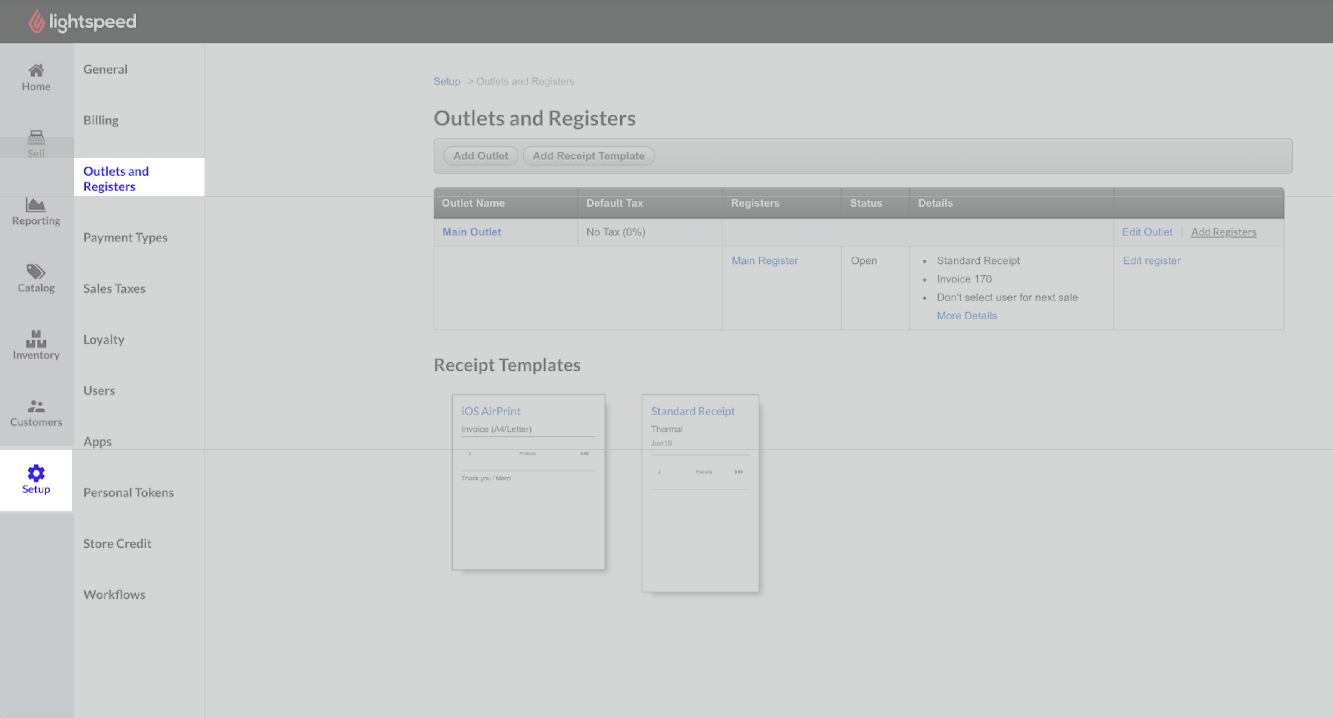Click the Standard Receipt preview thumbnail

700,493
